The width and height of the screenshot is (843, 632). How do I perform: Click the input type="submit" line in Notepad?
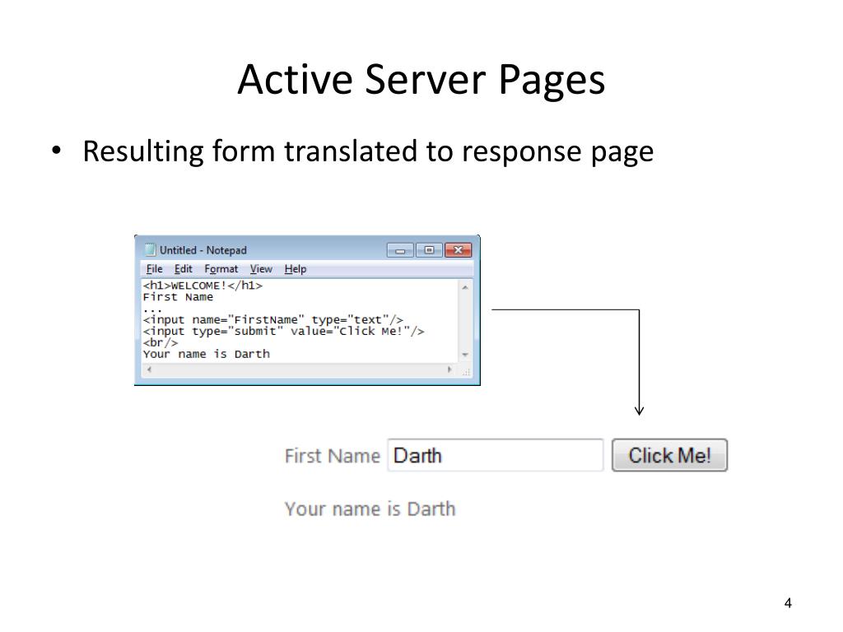283,331
